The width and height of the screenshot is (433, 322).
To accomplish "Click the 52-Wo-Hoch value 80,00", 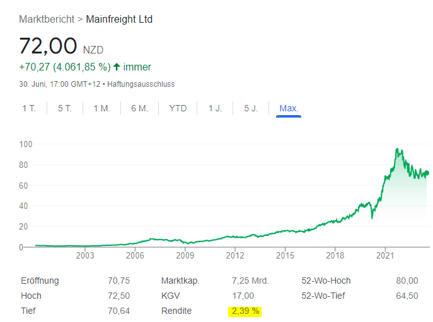I will pos(407,280).
